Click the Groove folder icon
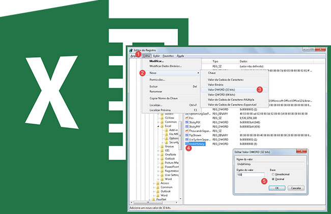 (x=162, y=146)
